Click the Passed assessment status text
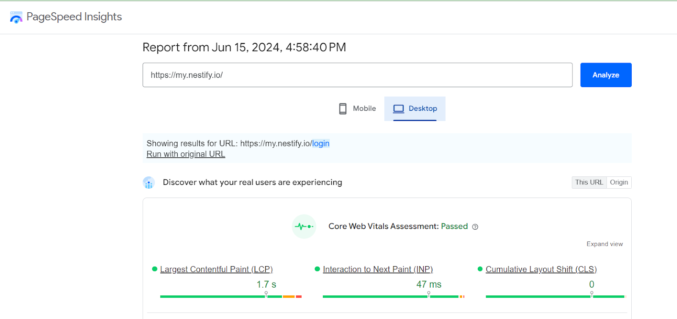677x319 pixels. (454, 226)
